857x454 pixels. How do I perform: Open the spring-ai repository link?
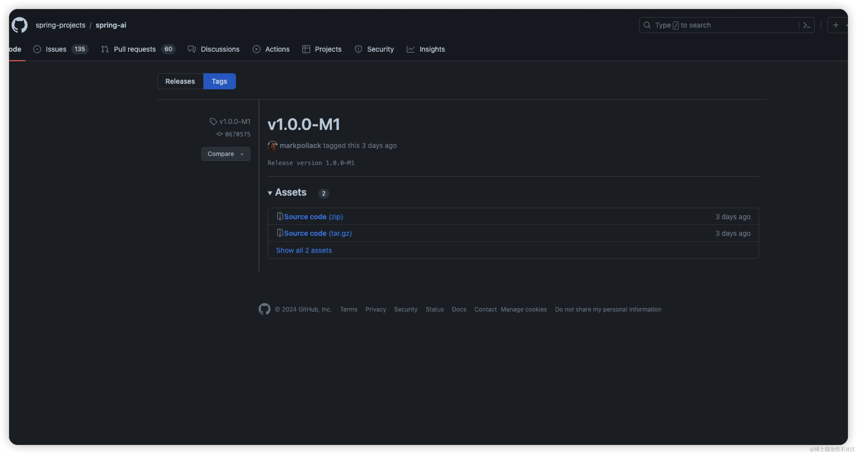(x=111, y=25)
